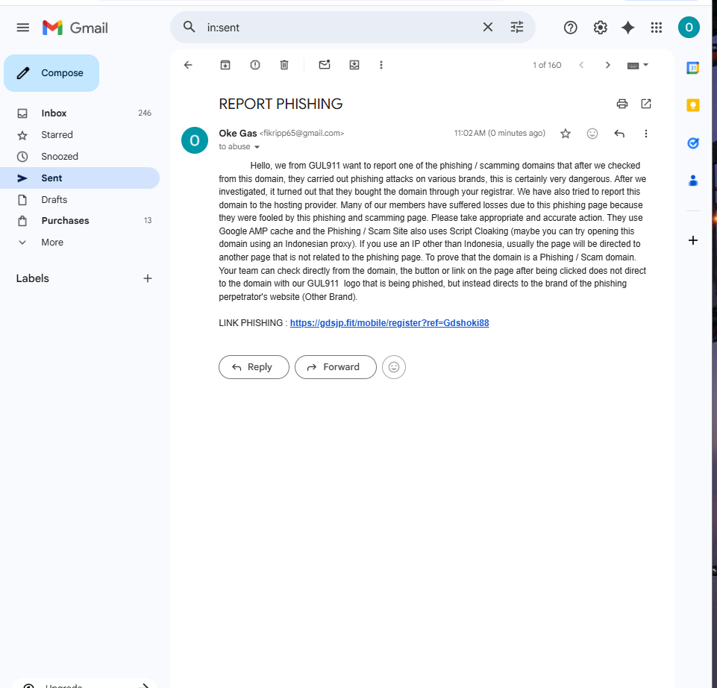The image size is (717, 688).
Task: Report this email as spam
Action: pyautogui.click(x=255, y=65)
